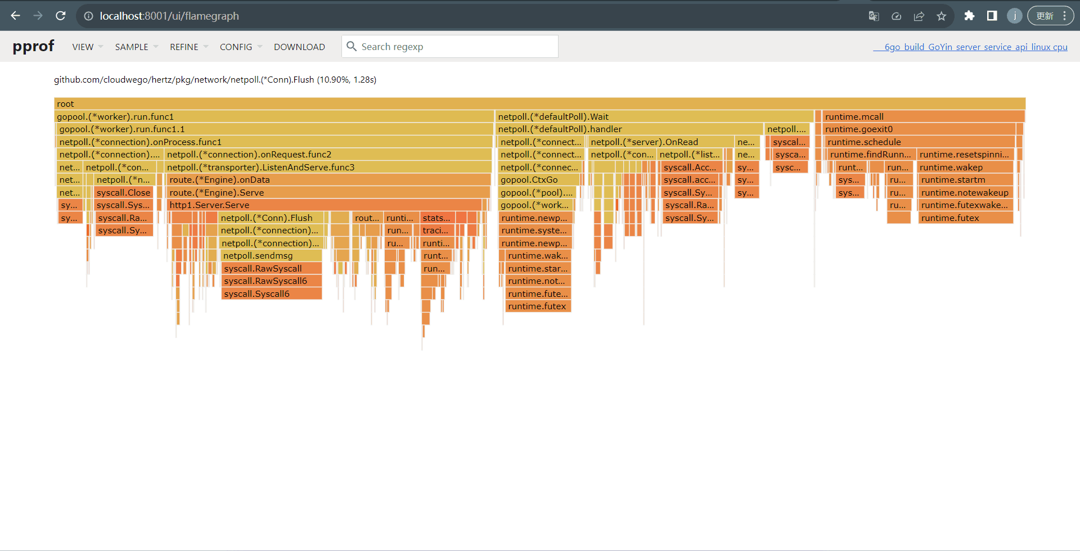This screenshot has height=551, width=1080.
Task: Select syscall.RawSyscall6 frame
Action: click(x=272, y=281)
